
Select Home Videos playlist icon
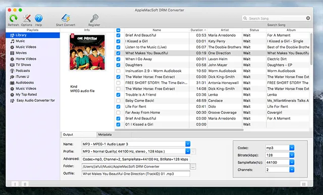(x=12, y=59)
